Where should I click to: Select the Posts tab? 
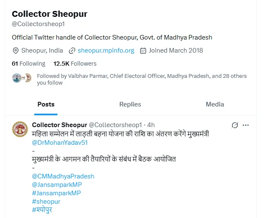46,104
